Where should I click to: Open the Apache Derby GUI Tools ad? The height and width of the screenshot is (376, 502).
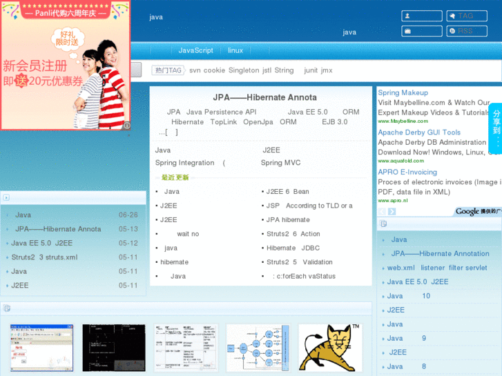tap(419, 132)
